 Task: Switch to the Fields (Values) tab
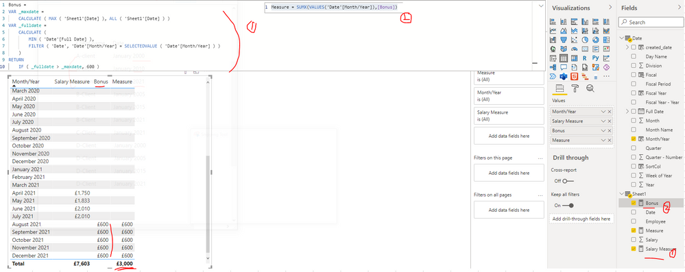[x=559, y=88]
